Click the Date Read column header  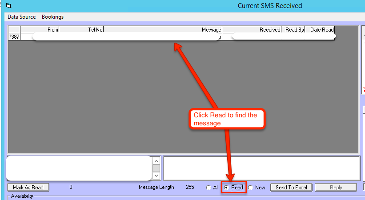coord(320,30)
